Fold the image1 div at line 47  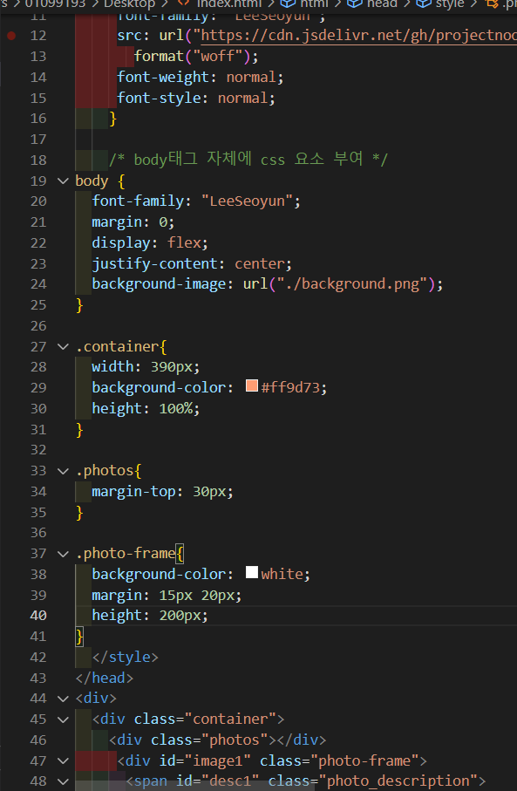pos(63,760)
